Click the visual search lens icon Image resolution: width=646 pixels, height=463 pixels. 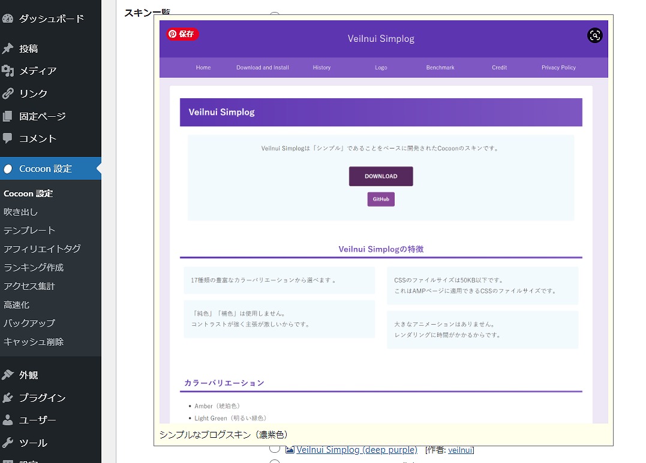[x=594, y=35]
